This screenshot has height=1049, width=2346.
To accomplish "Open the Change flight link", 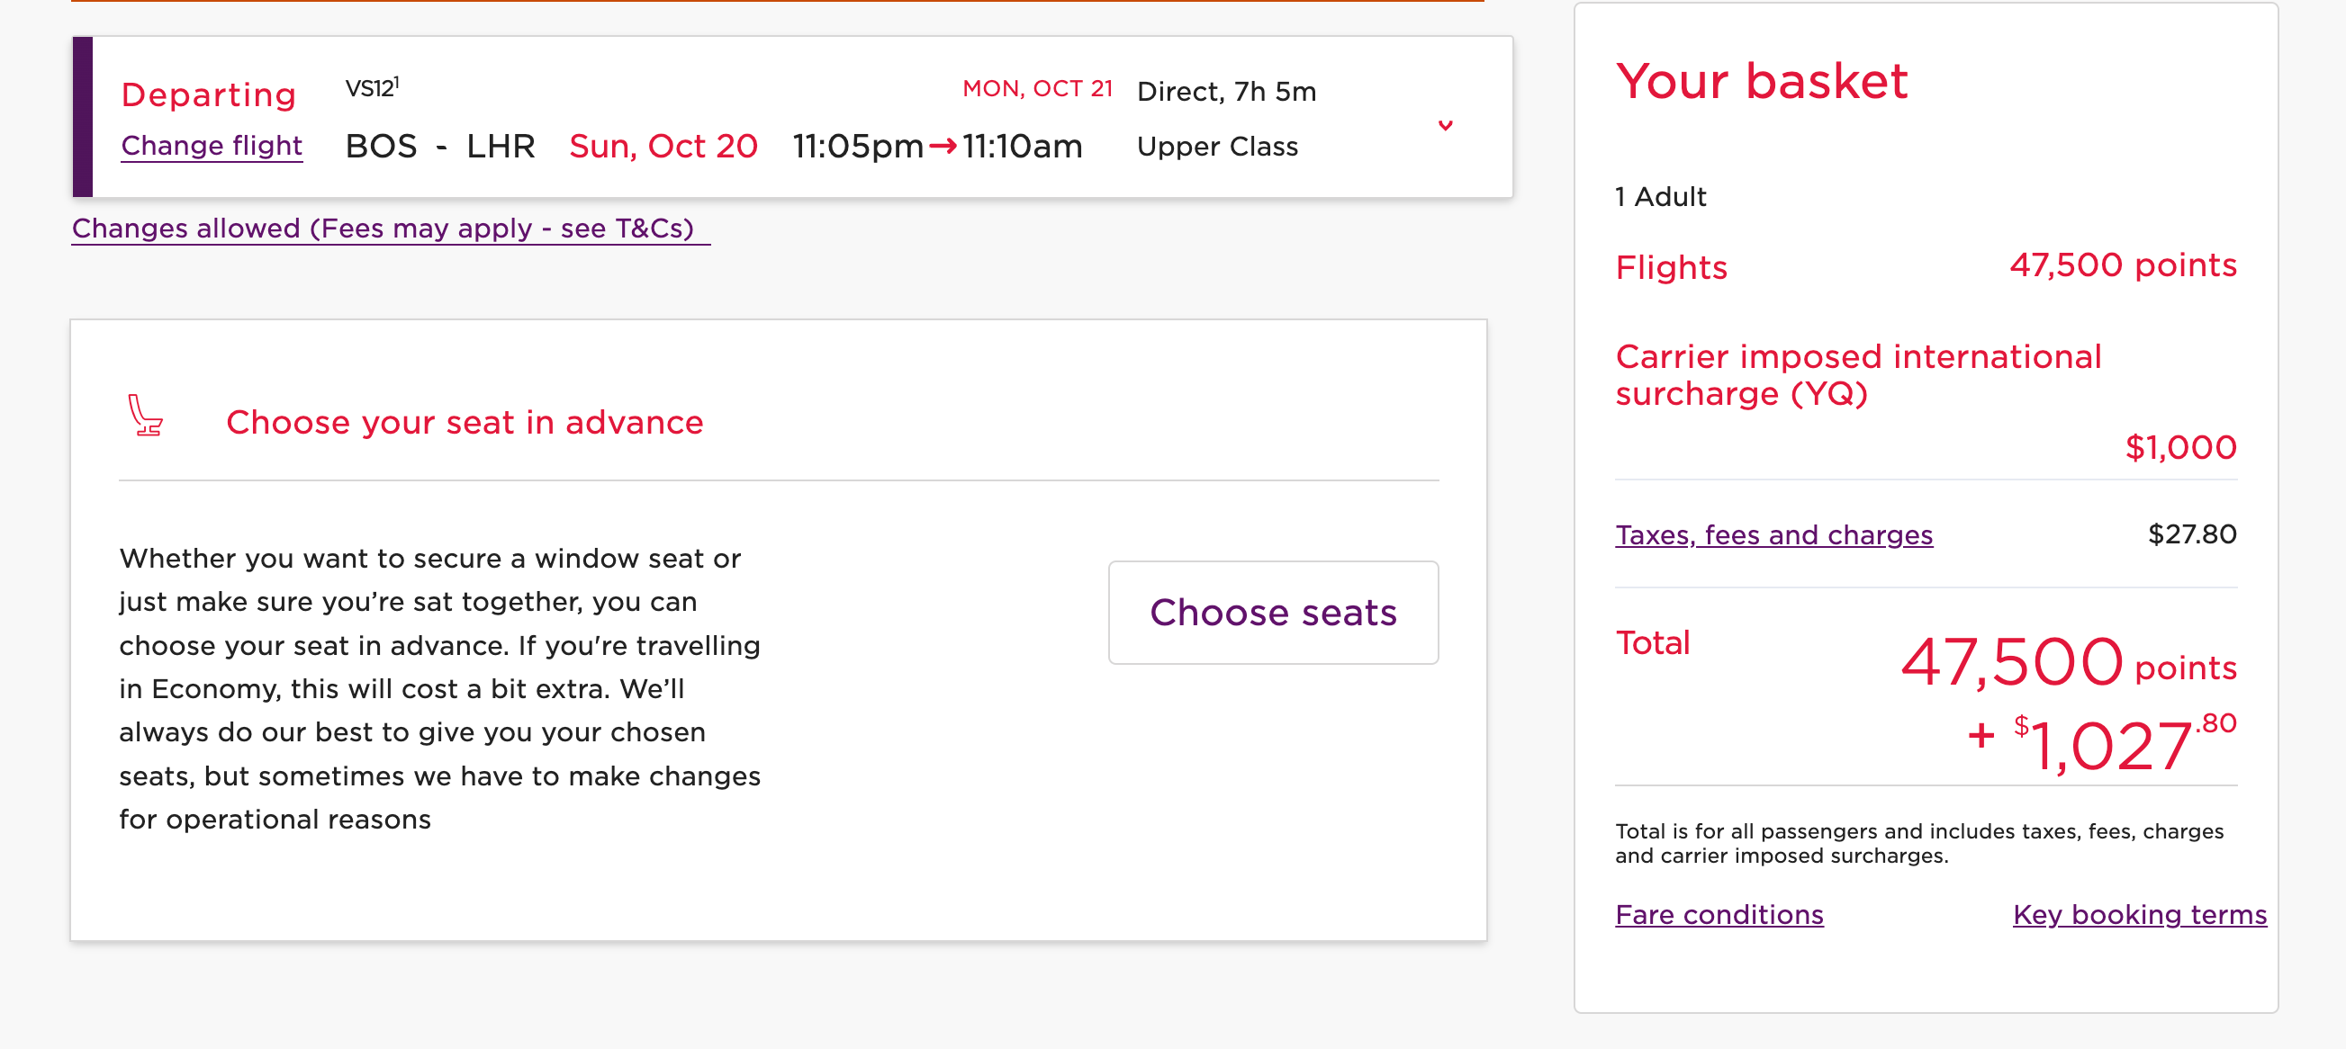I will 212,146.
